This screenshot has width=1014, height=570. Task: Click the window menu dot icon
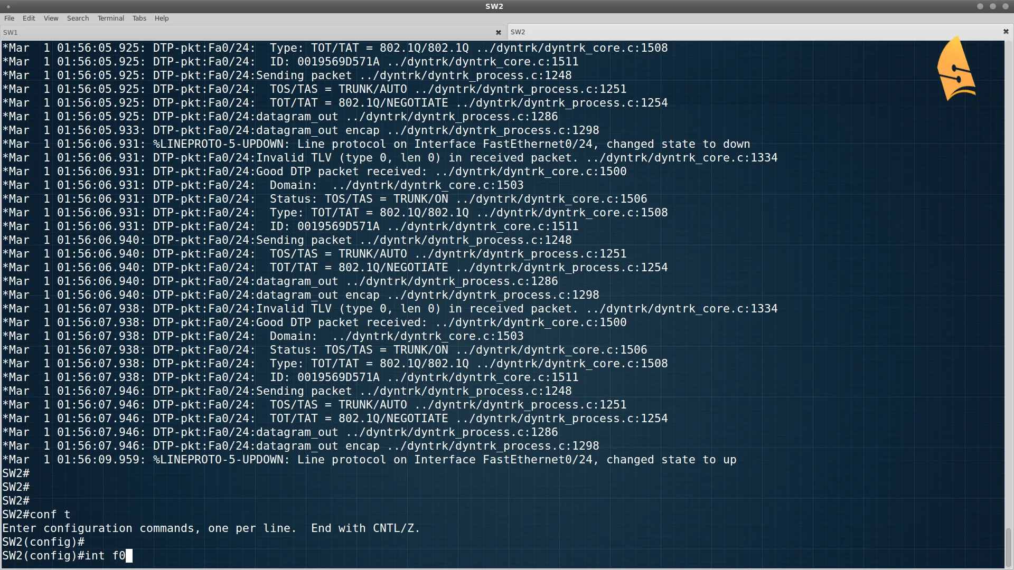click(8, 7)
